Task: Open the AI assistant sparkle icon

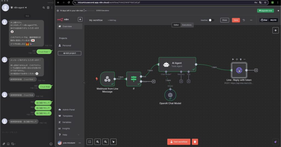Action: coord(276,142)
